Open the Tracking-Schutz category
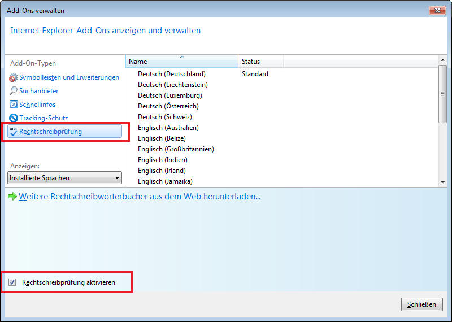 pos(44,118)
